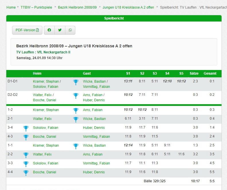The image size is (227, 190).
Task: Click the S1 column header
Action: tap(128, 73)
